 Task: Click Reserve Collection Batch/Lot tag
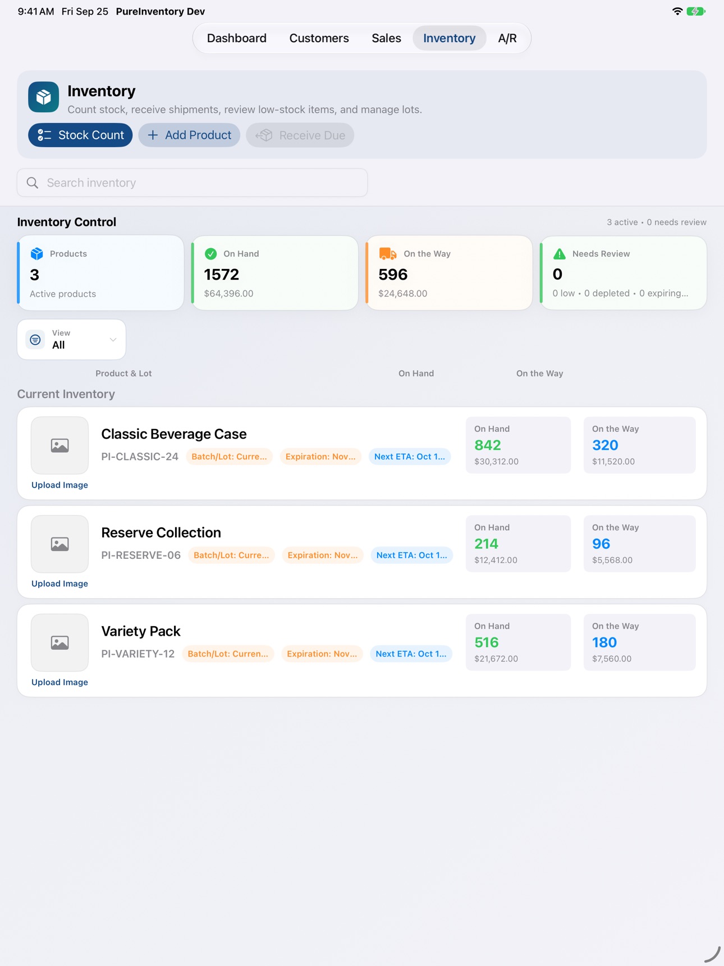click(231, 555)
